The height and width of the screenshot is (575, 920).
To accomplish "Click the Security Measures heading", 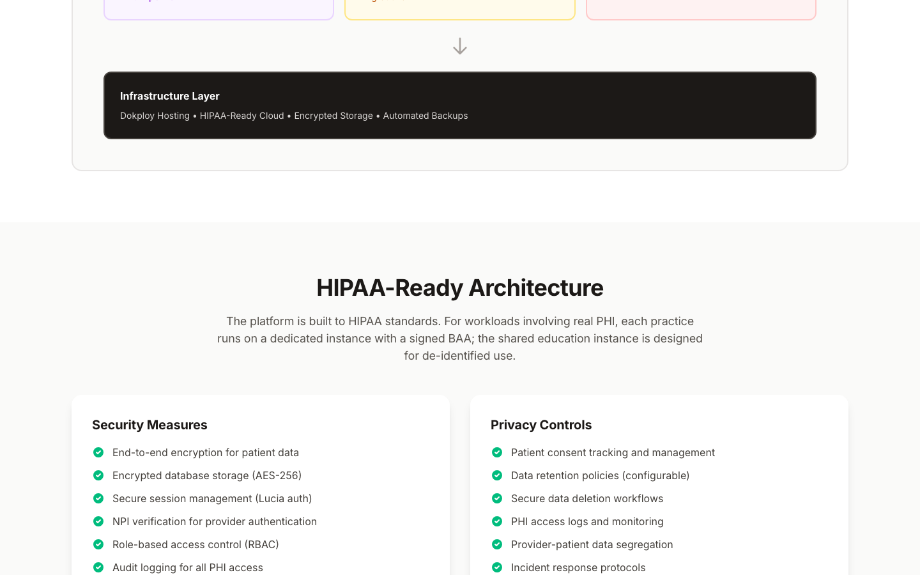I will click(149, 425).
